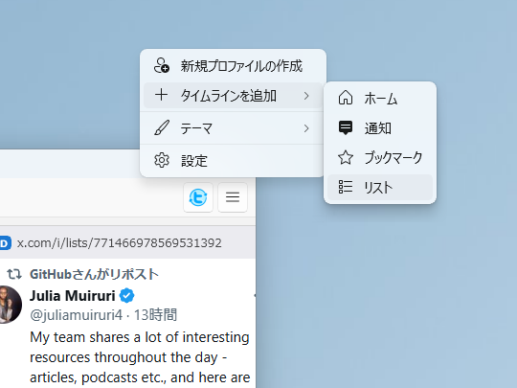This screenshot has height=388, width=517.
Task: Expand the chevron on テーマ row
Action: coord(306,128)
